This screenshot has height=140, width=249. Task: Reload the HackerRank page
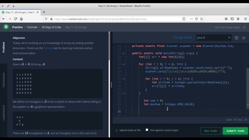[16, 19]
